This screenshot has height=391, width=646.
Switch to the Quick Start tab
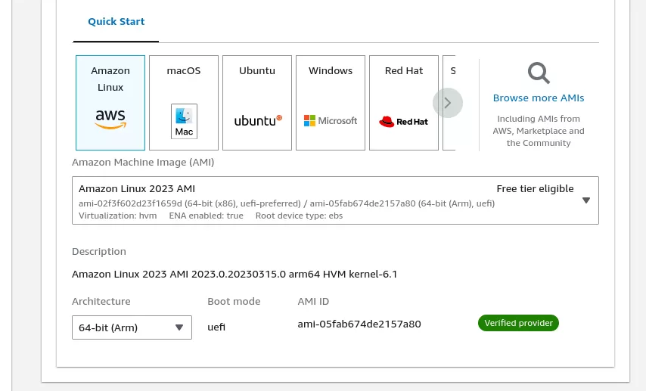(x=116, y=21)
